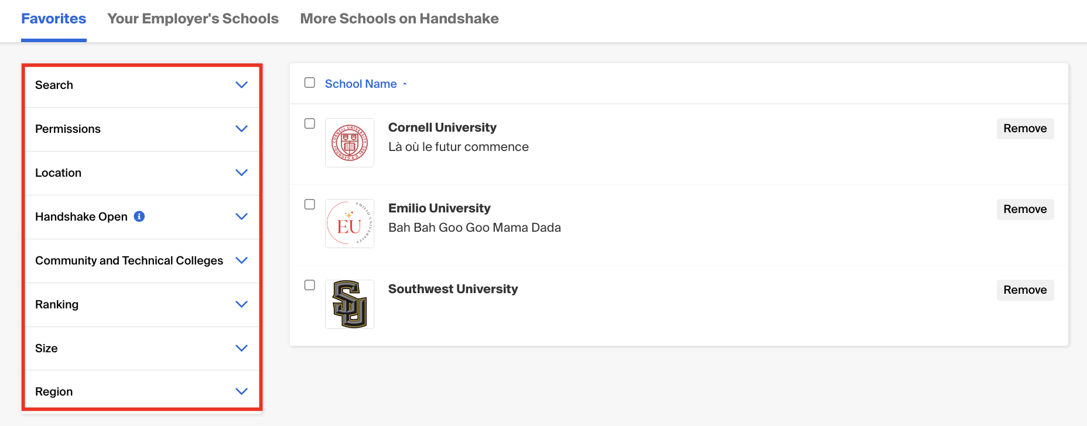The height and width of the screenshot is (426, 1087).
Task: Click the School Name sort arrow
Action: click(x=405, y=84)
